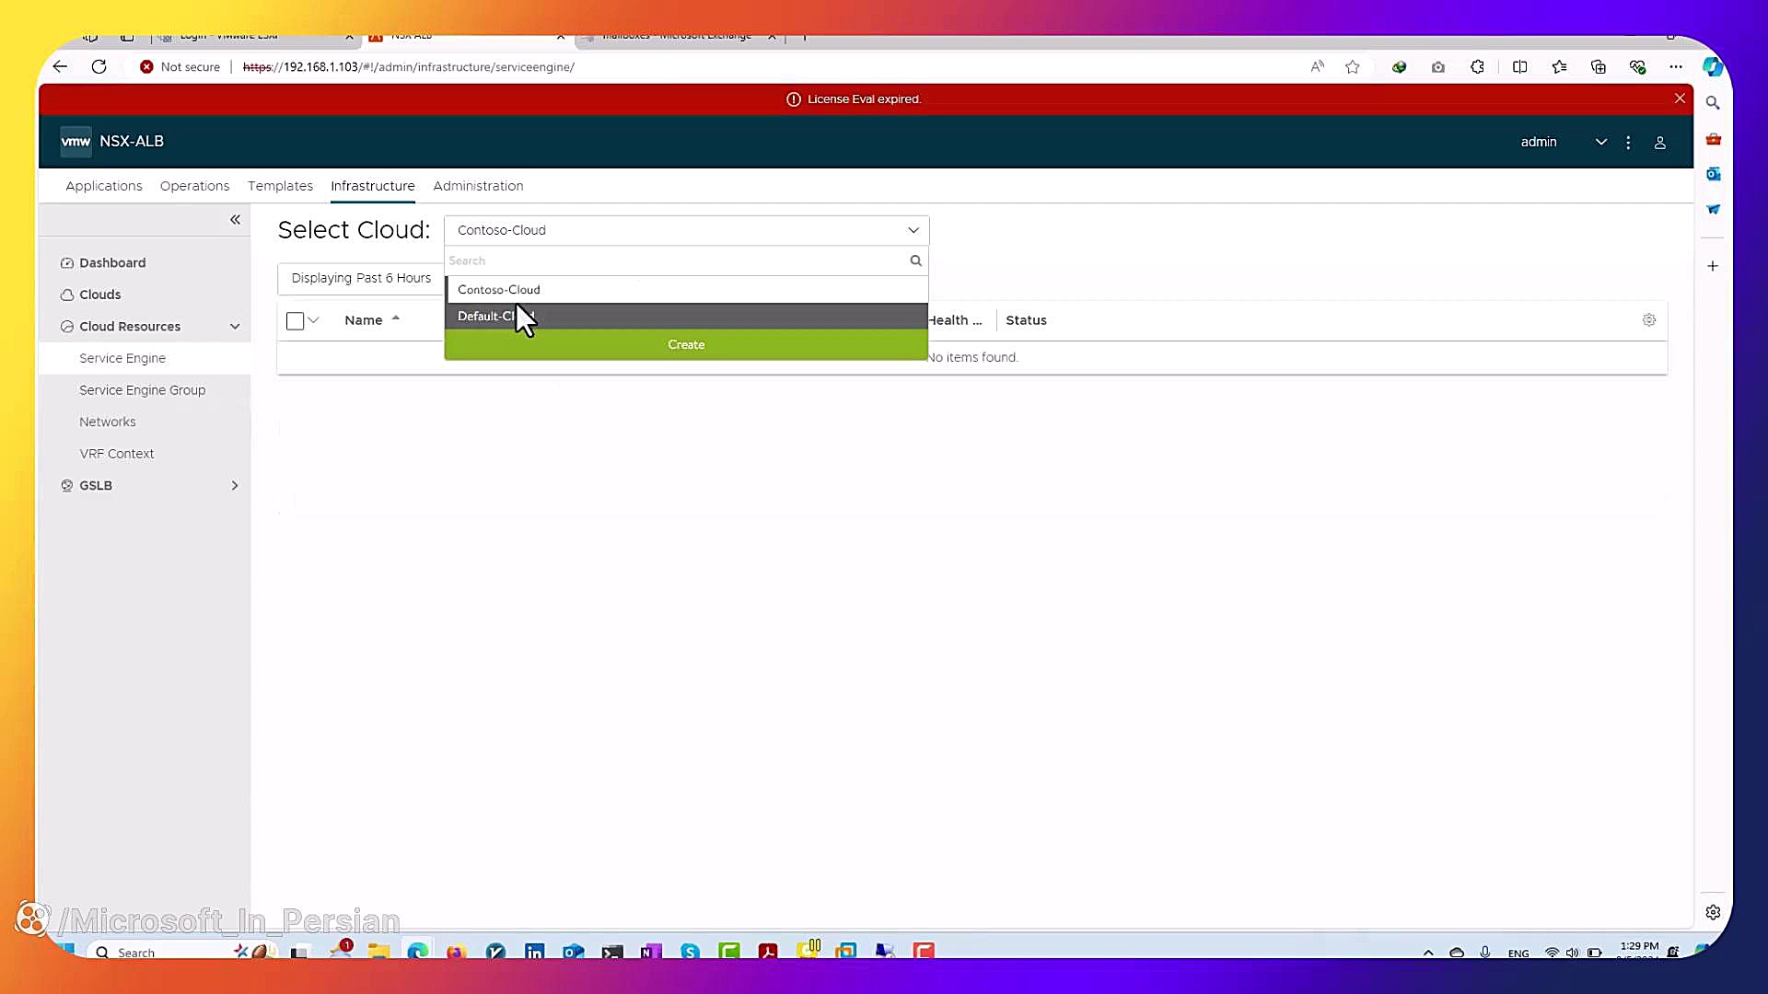Add page to favorites star icon
Screen dimensions: 1768x994
pyautogui.click(x=1352, y=66)
